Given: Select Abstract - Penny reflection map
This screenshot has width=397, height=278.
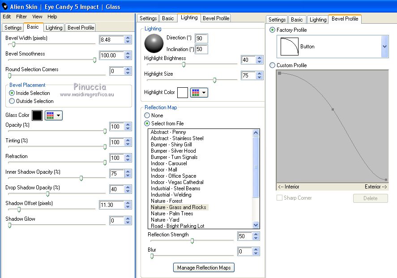Looking at the screenshot, I should coord(168,132).
